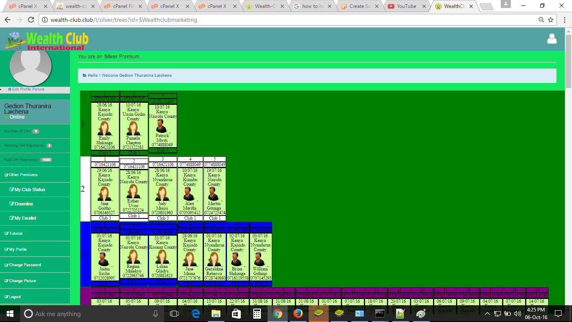This screenshot has height=322, width=572.
Task: Open the Calculator from taskbar
Action: [x=257, y=313]
